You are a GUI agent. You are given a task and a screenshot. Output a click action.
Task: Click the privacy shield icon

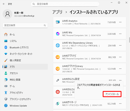click(6, 99)
